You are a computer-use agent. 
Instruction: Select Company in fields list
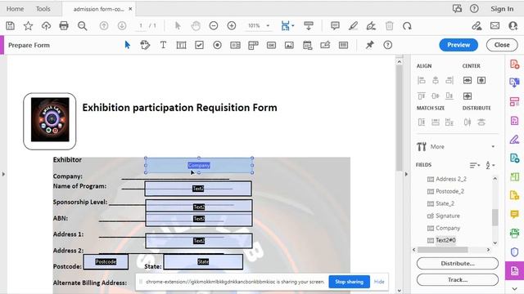click(x=448, y=228)
